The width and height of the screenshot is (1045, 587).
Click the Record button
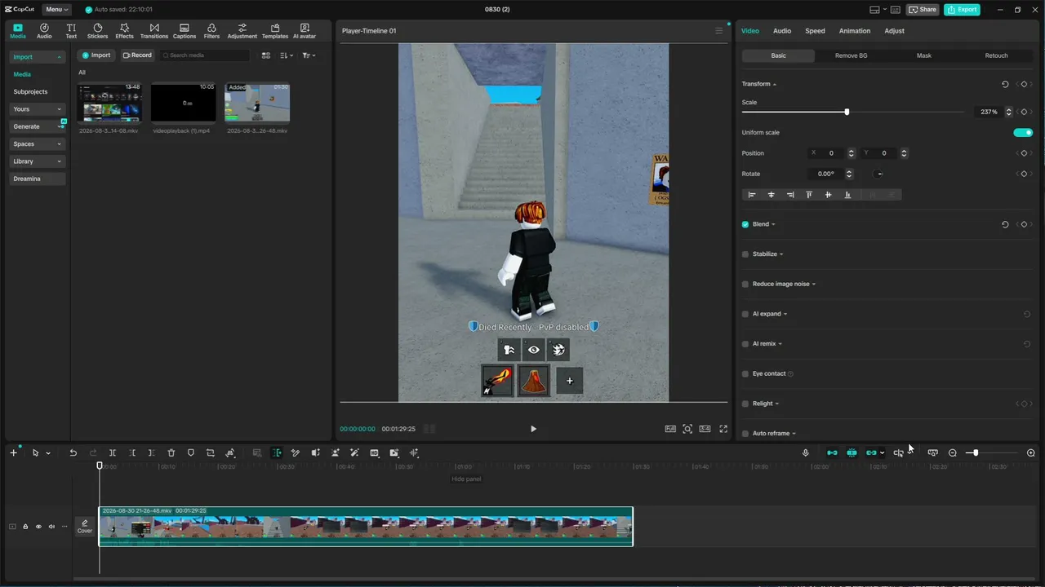(x=137, y=55)
